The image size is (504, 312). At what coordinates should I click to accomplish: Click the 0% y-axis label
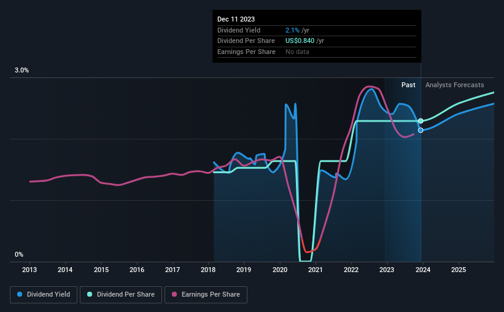[19, 254]
